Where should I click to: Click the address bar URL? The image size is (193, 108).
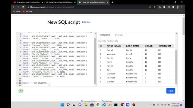[52, 7]
